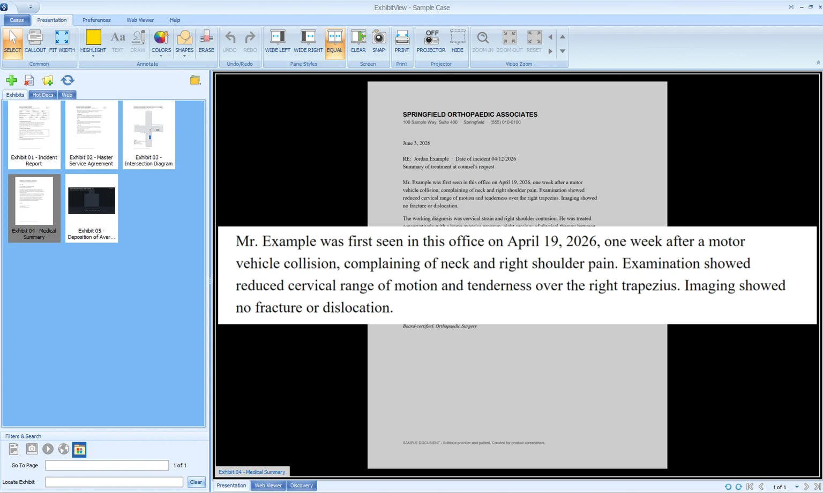This screenshot has width=823, height=493.
Task: Open the Preferences ribbon tab
Action: click(96, 20)
